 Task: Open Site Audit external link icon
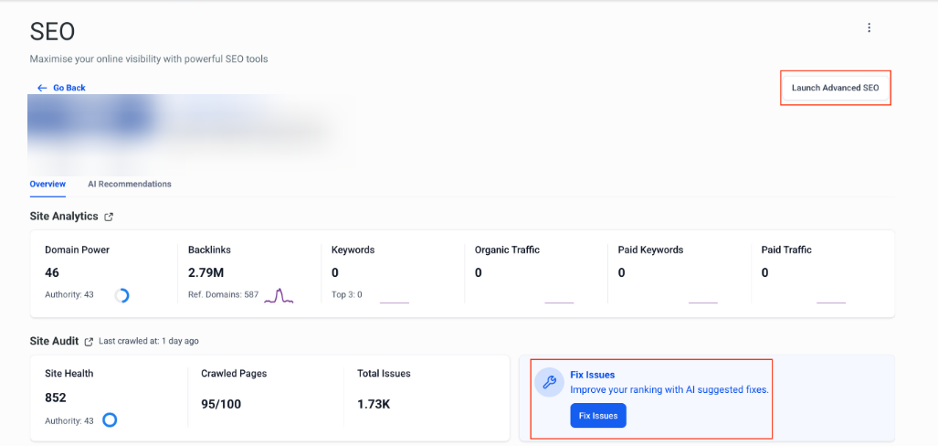(x=89, y=341)
